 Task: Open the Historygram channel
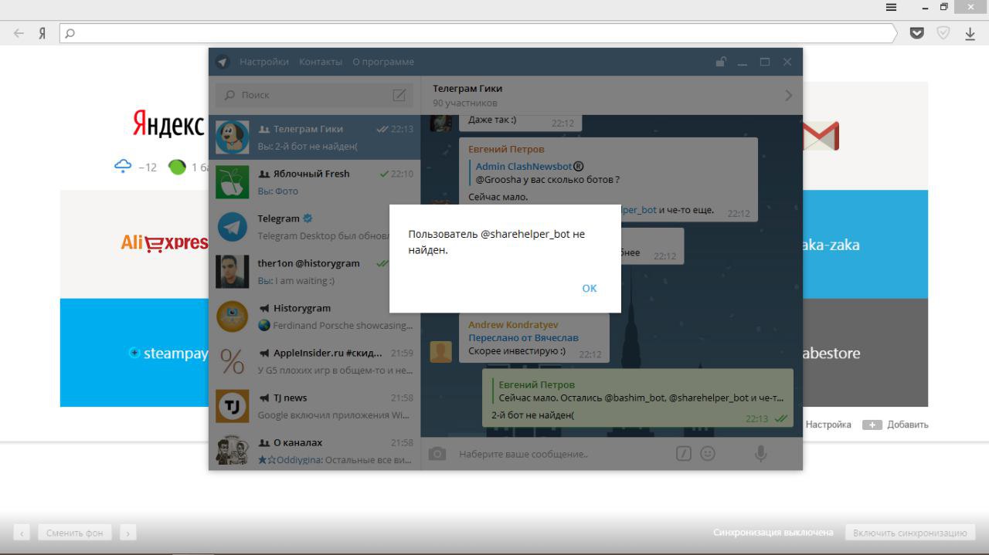314,316
